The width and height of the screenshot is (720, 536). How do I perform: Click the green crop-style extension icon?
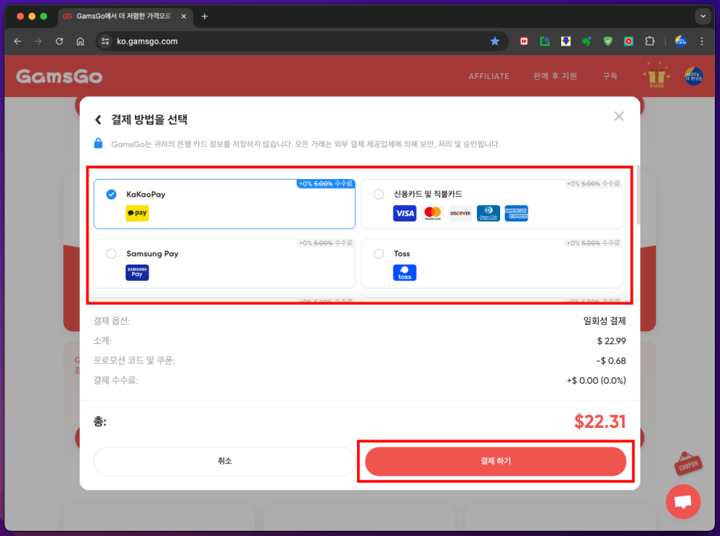coord(545,41)
